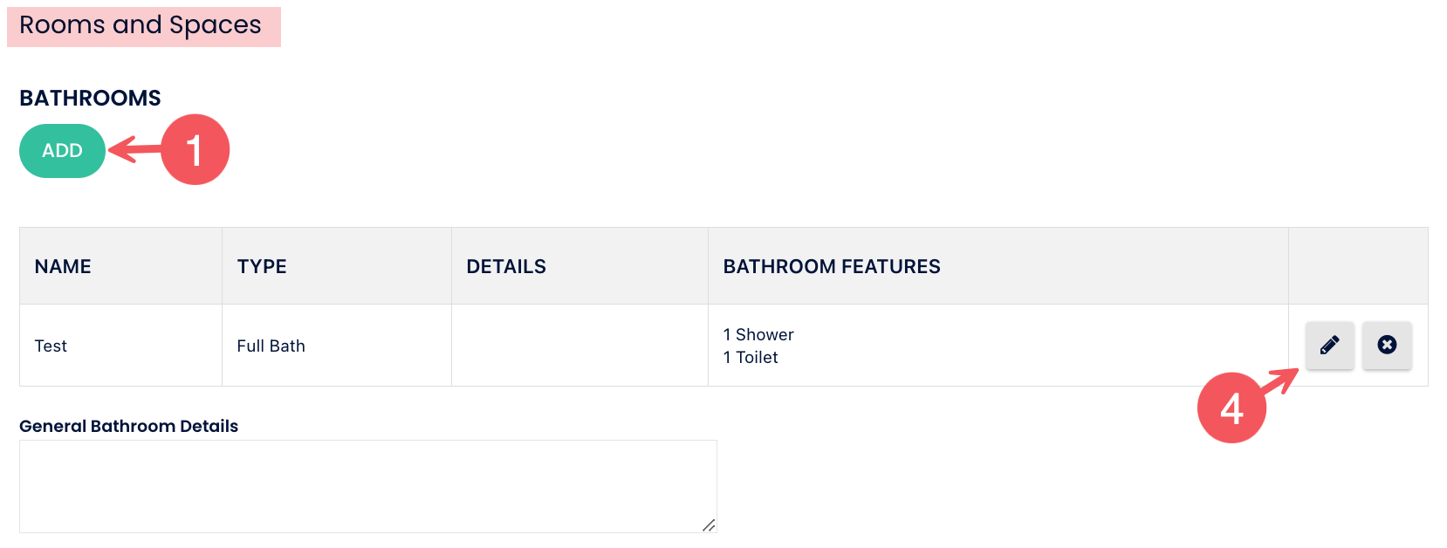This screenshot has width=1447, height=548.
Task: Click the red number 4 annotation circle
Action: click(x=1231, y=408)
